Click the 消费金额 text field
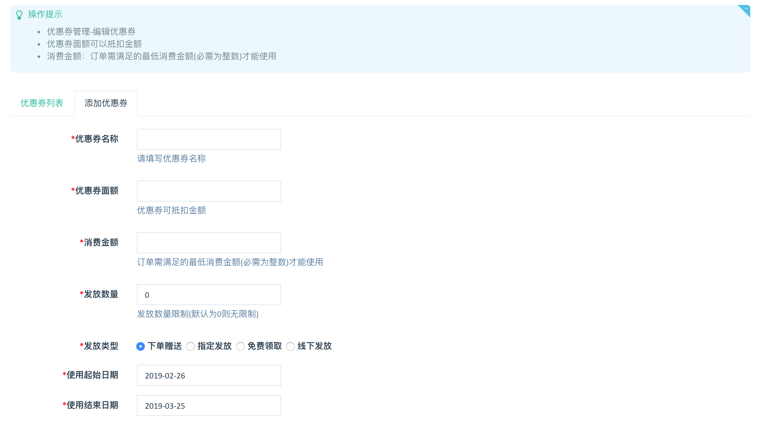 (x=209, y=243)
